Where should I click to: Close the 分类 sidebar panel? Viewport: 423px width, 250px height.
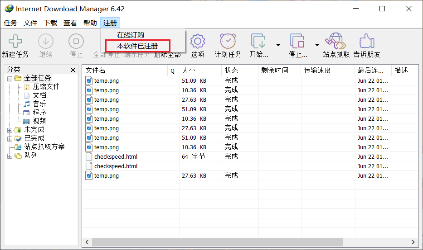coord(73,70)
